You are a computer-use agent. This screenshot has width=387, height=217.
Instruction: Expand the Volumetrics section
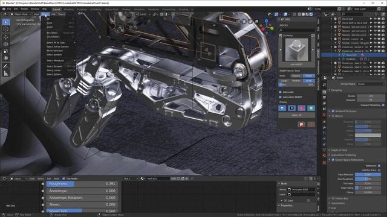coord(338,203)
